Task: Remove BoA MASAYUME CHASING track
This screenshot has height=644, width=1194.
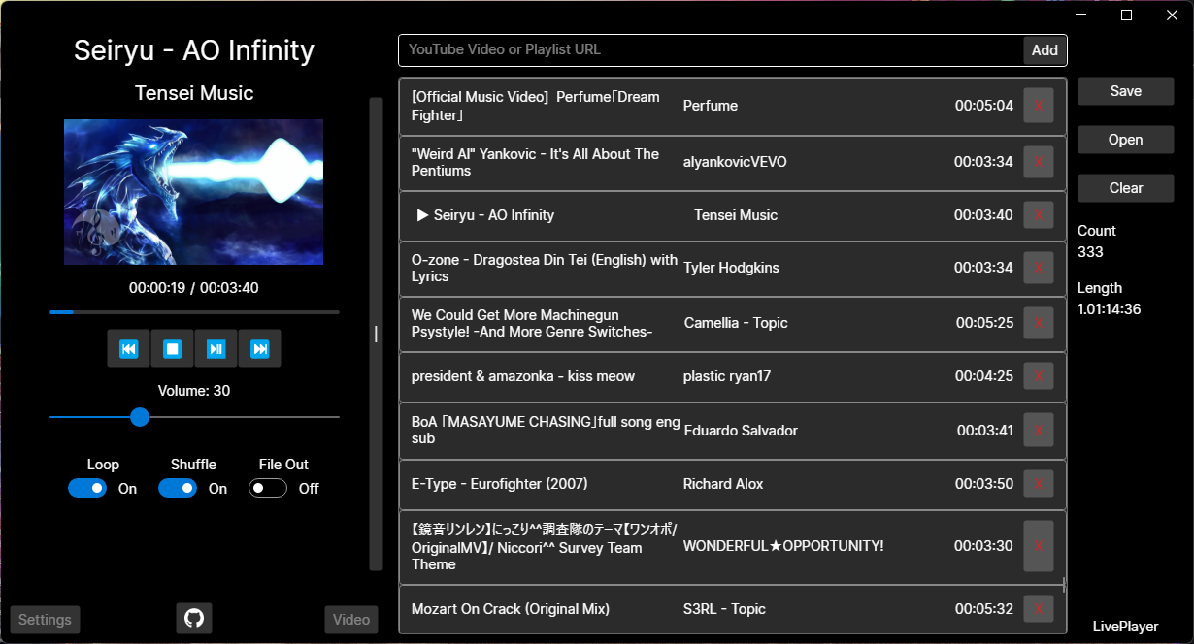Action: 1039,430
